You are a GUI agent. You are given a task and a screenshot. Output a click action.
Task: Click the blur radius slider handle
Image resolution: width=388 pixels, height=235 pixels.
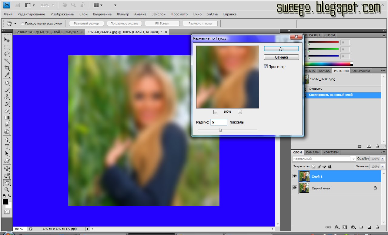click(220, 130)
